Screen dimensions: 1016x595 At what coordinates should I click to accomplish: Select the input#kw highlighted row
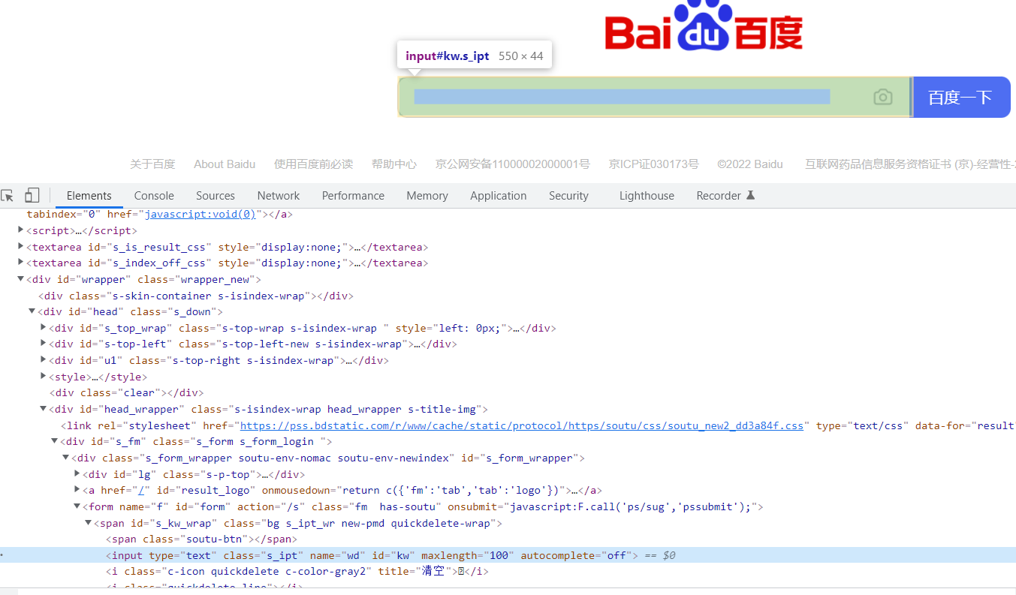[508, 555]
